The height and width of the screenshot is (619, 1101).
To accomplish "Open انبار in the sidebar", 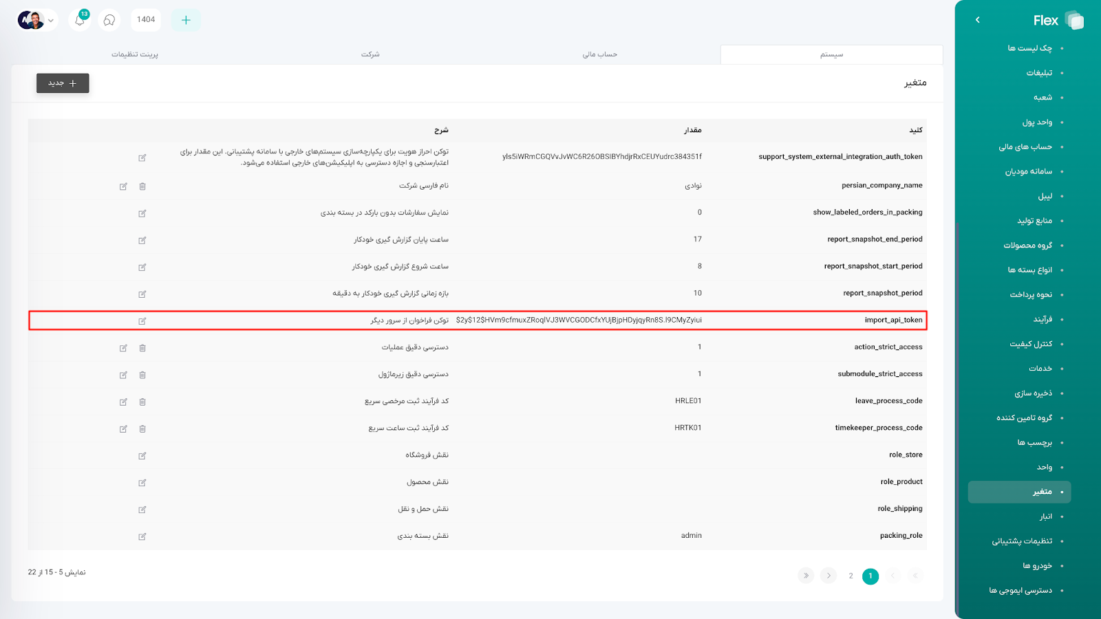I will click(x=1045, y=517).
